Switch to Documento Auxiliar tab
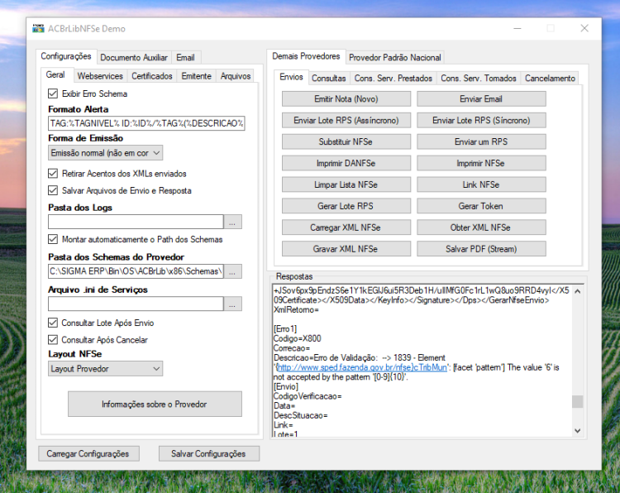The width and height of the screenshot is (620, 493). click(134, 58)
